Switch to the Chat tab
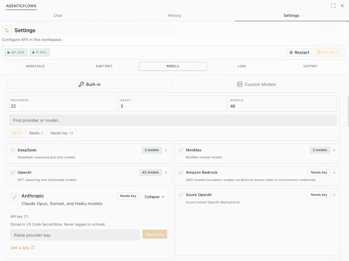Image resolution: width=349 pixels, height=261 pixels. pyautogui.click(x=58, y=16)
